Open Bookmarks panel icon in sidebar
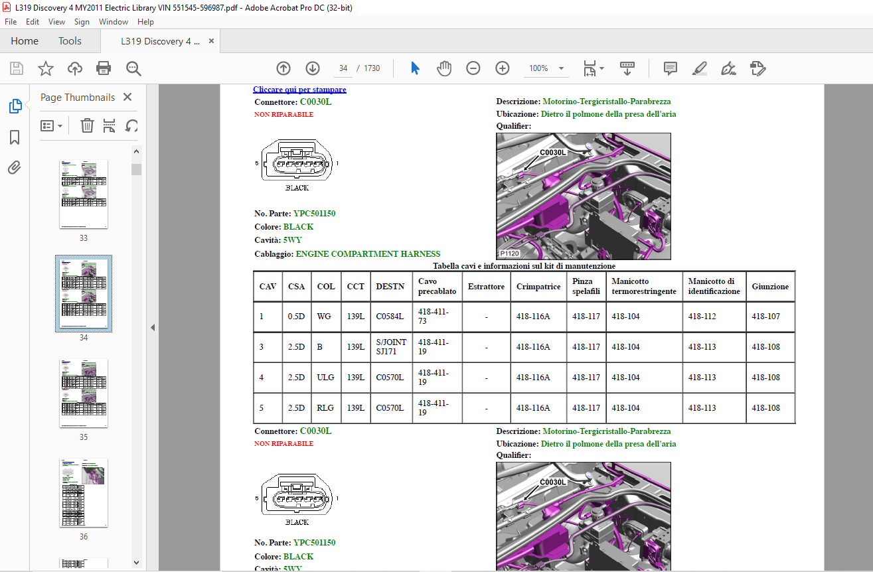 [15, 137]
